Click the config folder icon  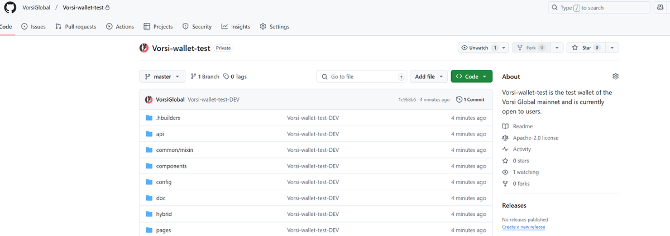(149, 182)
